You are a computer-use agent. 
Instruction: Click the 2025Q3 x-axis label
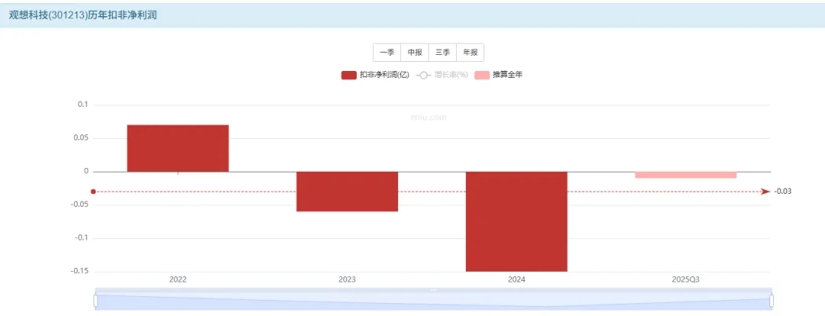686,279
